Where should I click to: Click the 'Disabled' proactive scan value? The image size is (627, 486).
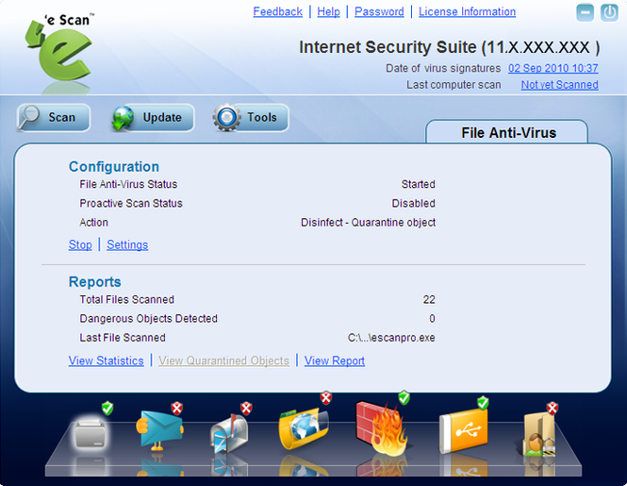click(413, 204)
